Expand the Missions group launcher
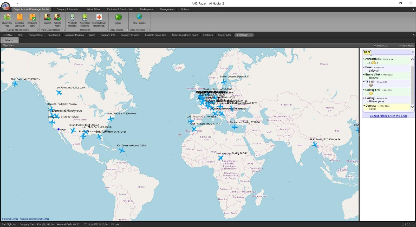This screenshot has width=416, height=227. pos(107,30)
